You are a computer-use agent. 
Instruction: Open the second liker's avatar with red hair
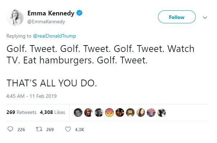(x=89, y=113)
